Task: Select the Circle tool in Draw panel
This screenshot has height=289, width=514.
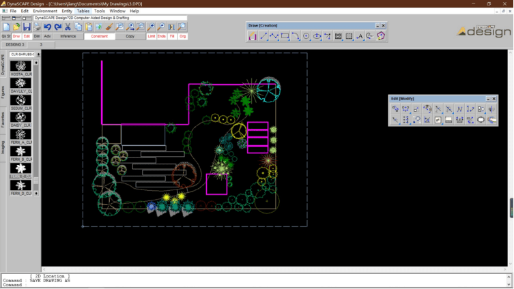Action: point(306,36)
